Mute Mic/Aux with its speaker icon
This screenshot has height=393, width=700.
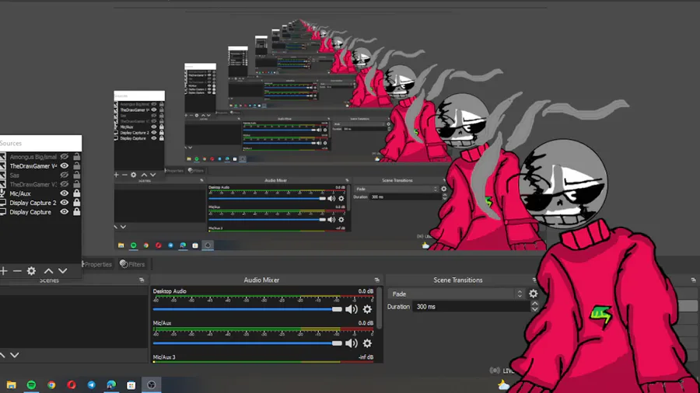click(352, 343)
